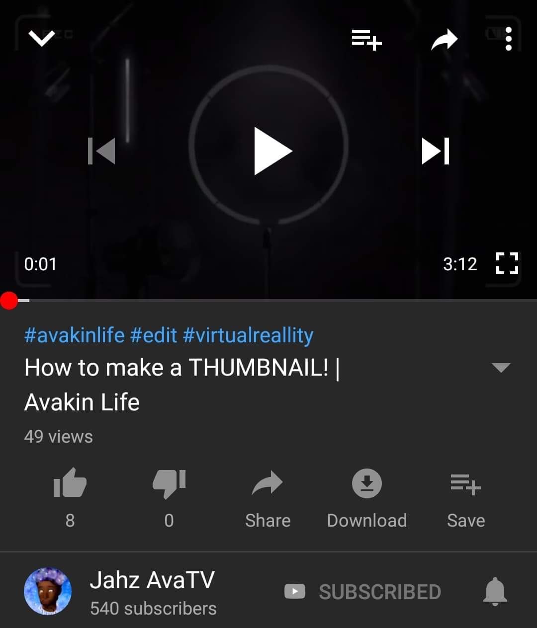Screen dimensions: 537x628
Task: Enter fullscreen mode
Action: [507, 263]
